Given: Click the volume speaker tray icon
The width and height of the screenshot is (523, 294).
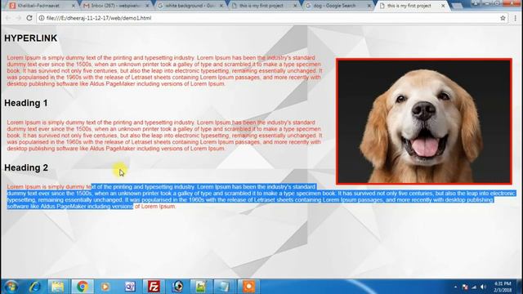Looking at the screenshot, I should pyautogui.click(x=483, y=287).
